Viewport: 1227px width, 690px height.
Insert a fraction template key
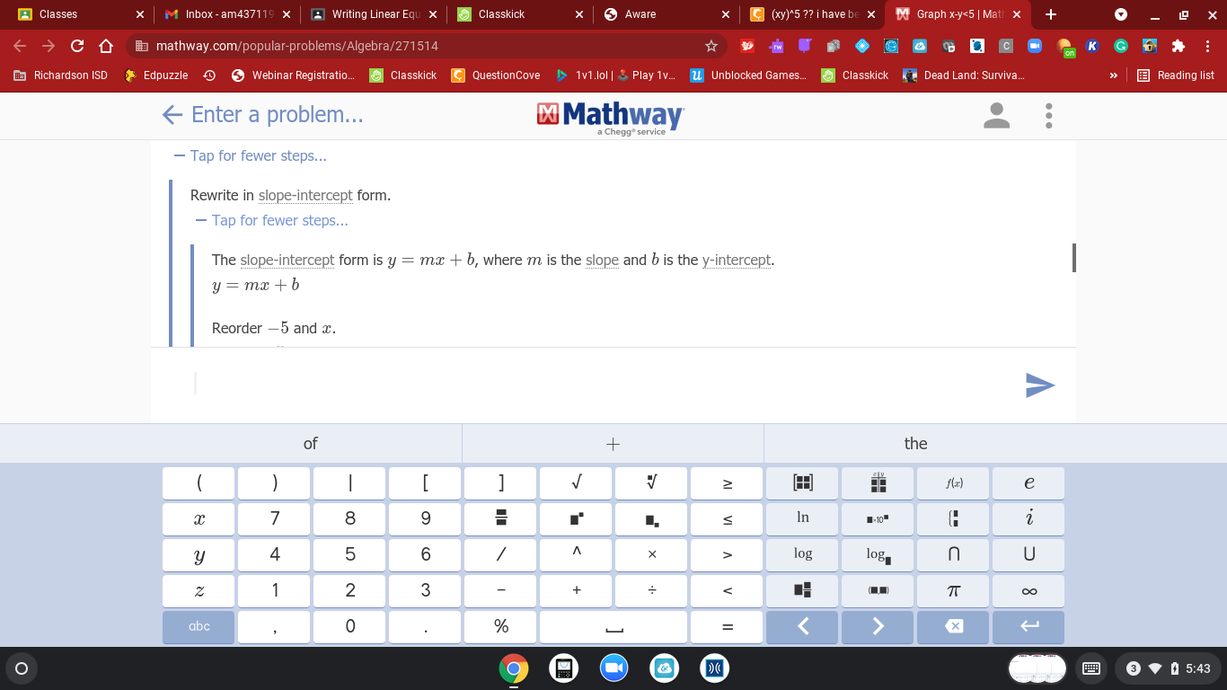(x=501, y=518)
